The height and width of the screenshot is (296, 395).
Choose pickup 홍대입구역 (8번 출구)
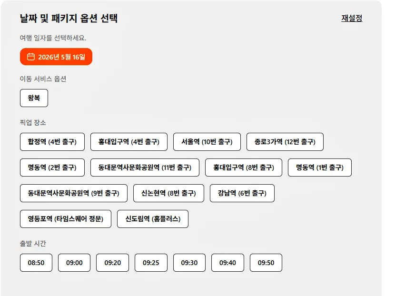(x=244, y=168)
